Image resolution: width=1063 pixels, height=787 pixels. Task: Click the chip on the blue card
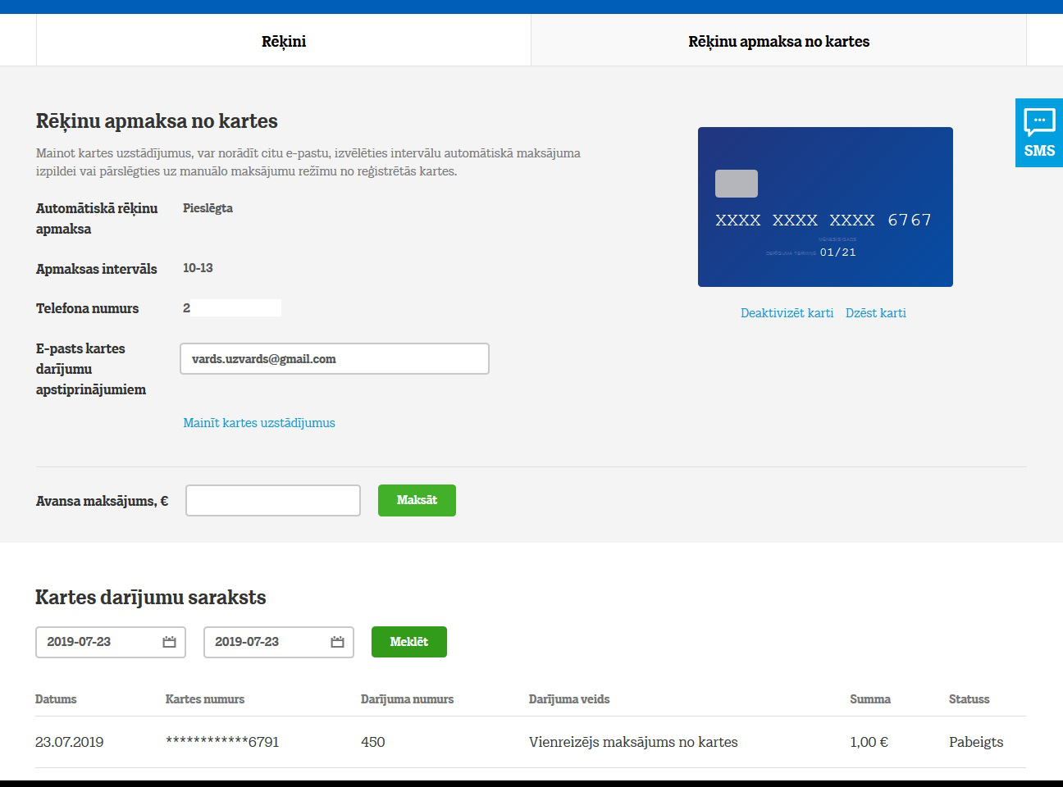pos(736,184)
